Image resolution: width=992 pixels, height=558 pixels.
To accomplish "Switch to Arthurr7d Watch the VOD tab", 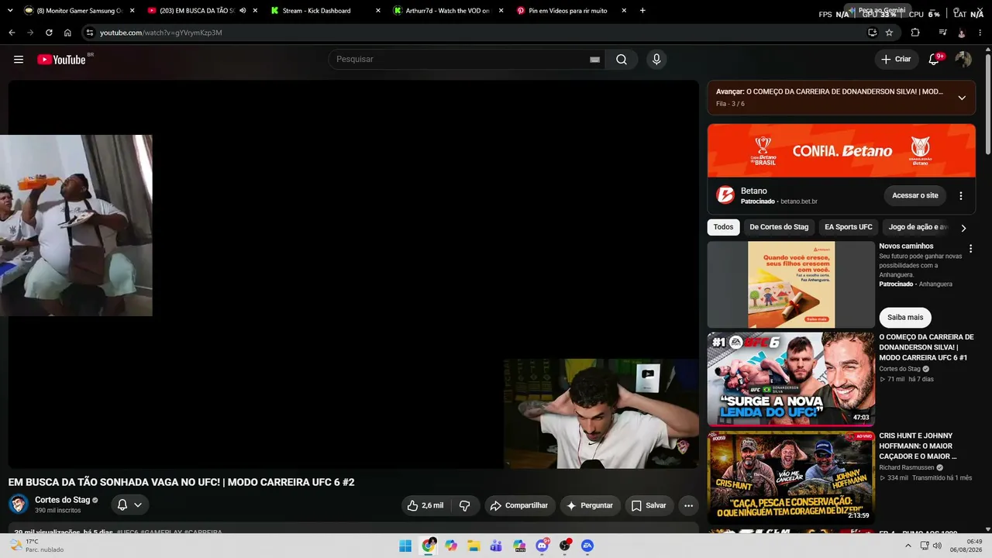I will click(x=448, y=11).
